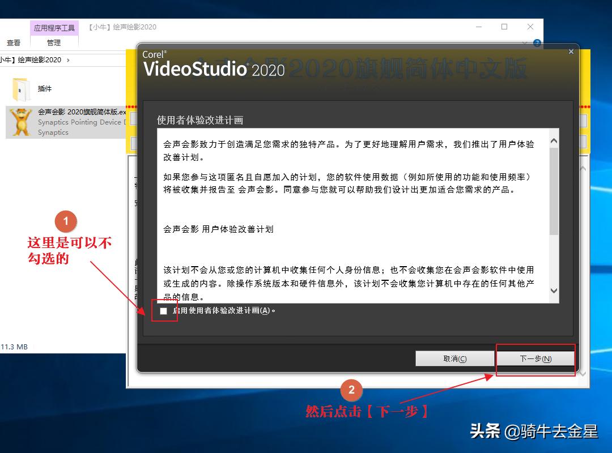The width and height of the screenshot is (612, 453).
Task: Open Explorer help question mark icon
Action: [537, 43]
